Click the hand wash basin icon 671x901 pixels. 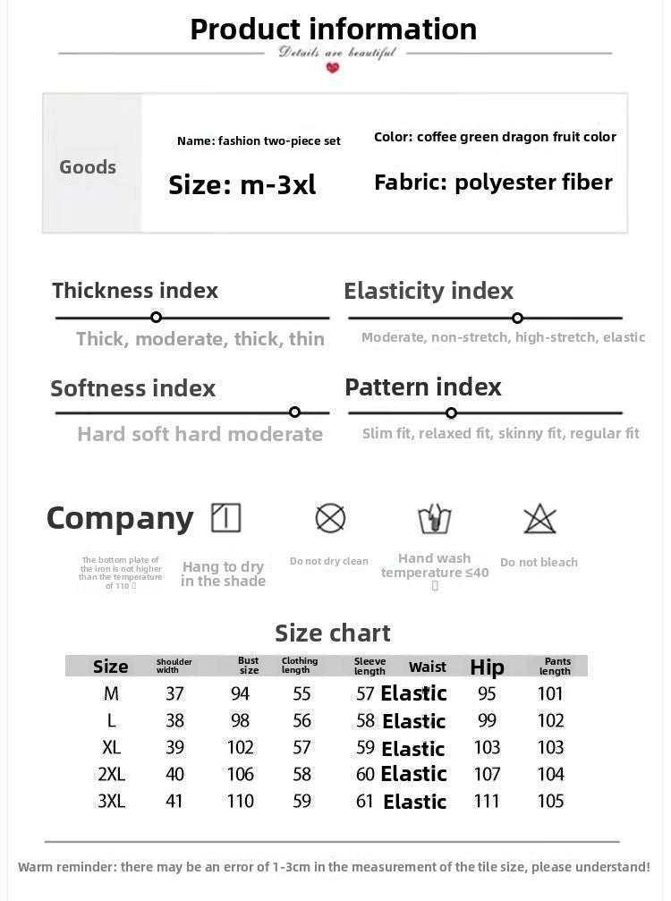[435, 518]
